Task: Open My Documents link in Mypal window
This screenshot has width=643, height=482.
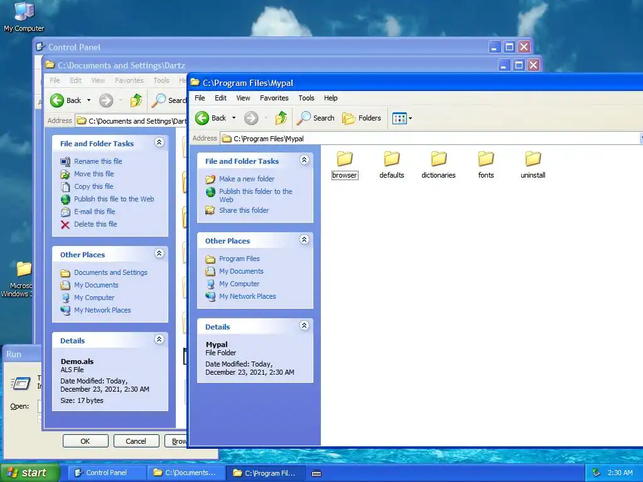Action: pyautogui.click(x=241, y=271)
